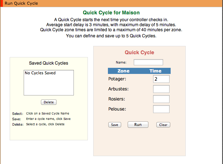Click inside the saved cycles list box
The height and width of the screenshot is (164, 223).
[49, 83]
